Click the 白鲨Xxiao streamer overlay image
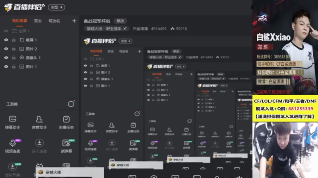The image size is (318, 178). click(285, 47)
